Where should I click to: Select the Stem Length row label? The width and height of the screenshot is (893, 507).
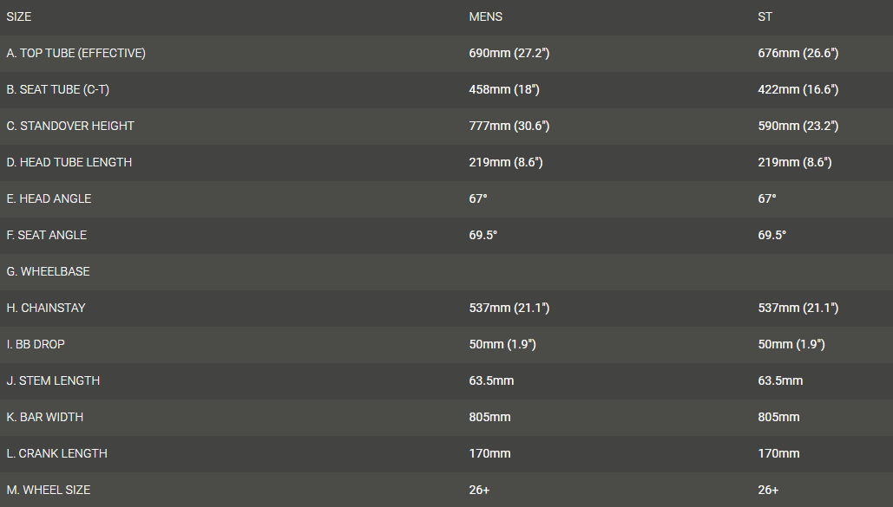coord(53,380)
